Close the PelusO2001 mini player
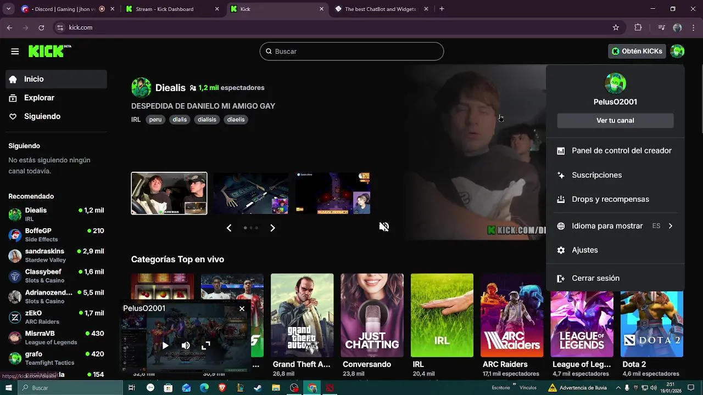 click(x=242, y=309)
